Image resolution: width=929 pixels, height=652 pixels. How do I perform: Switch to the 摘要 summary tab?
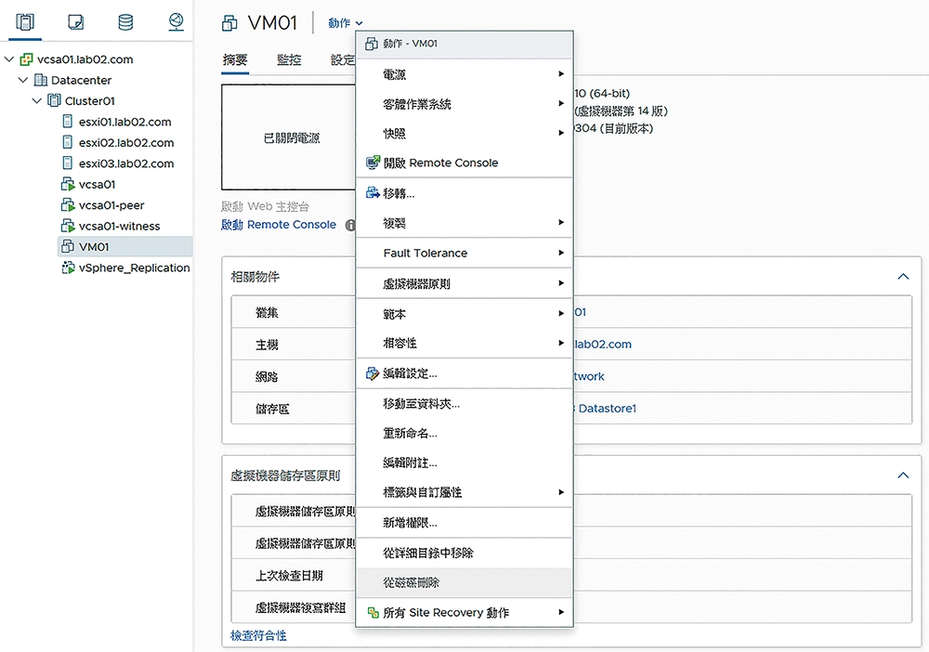click(235, 59)
